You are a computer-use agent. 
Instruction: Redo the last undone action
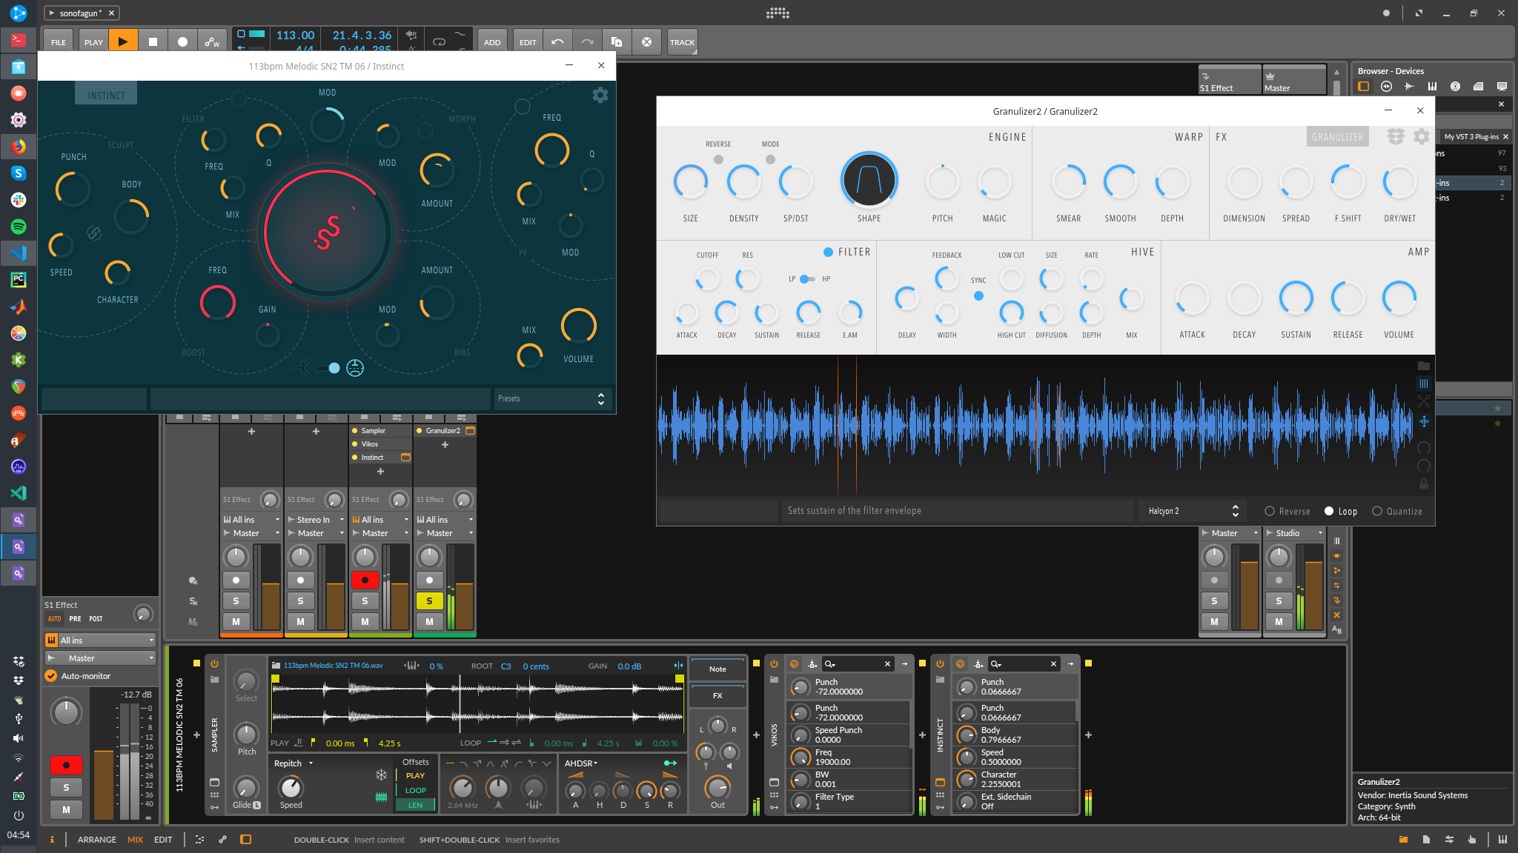[587, 42]
